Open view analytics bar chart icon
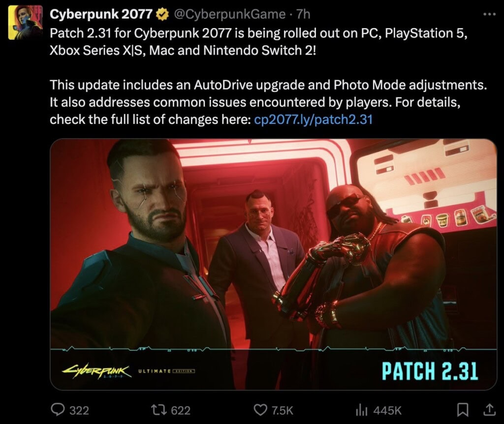 (x=362, y=410)
